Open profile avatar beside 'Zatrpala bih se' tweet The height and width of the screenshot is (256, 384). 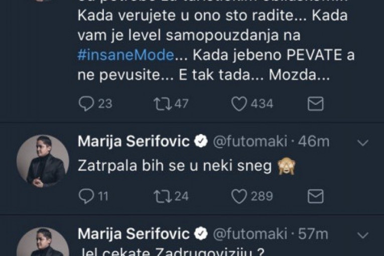pyautogui.click(x=42, y=162)
